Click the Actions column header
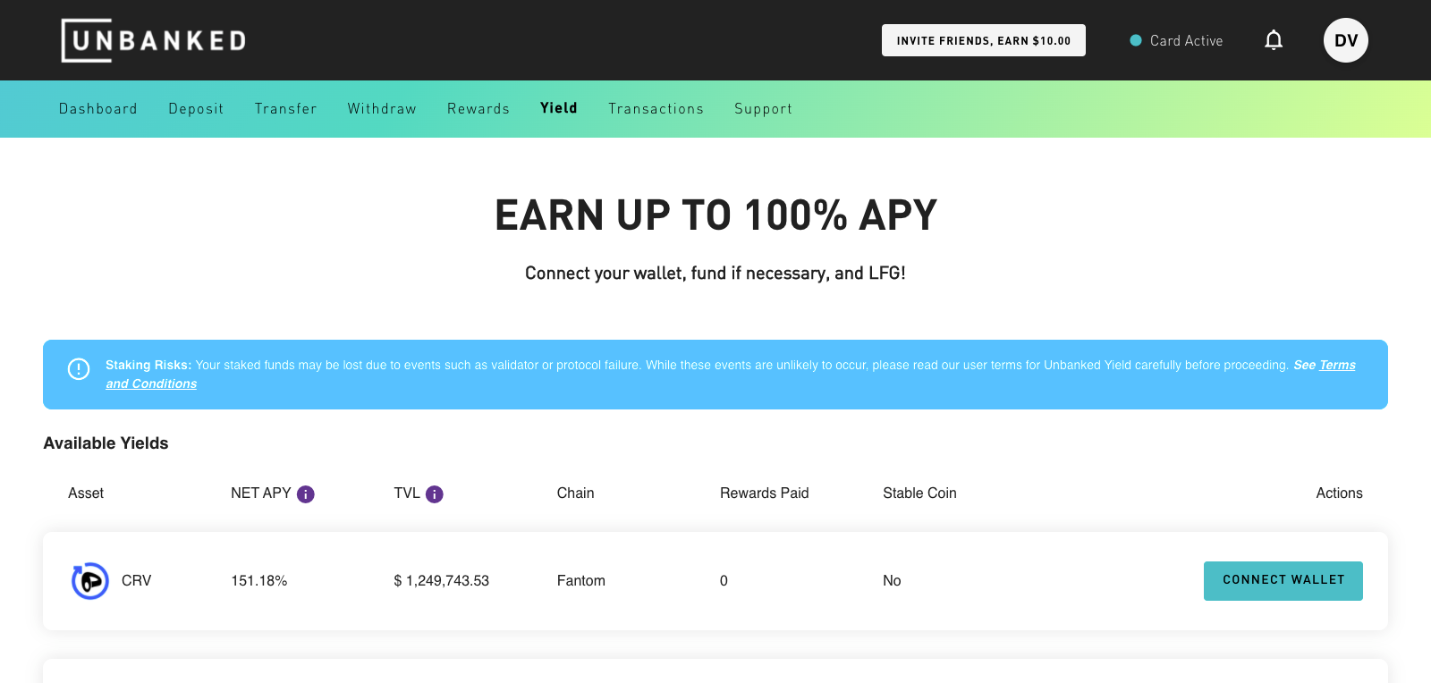This screenshot has width=1431, height=683. [1340, 493]
